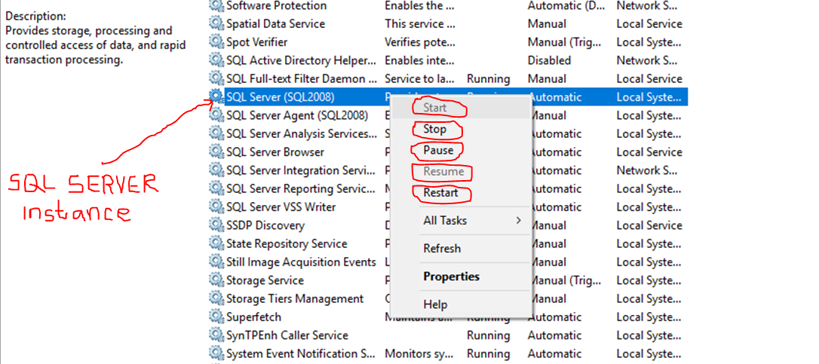
Task: Click the Storage Service gear icon
Action: pyautogui.click(x=216, y=280)
